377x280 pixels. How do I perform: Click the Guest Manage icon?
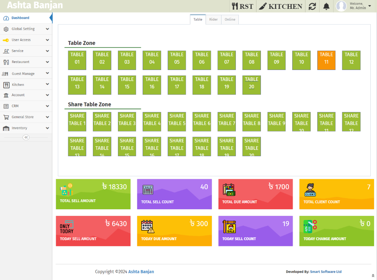click(5, 74)
